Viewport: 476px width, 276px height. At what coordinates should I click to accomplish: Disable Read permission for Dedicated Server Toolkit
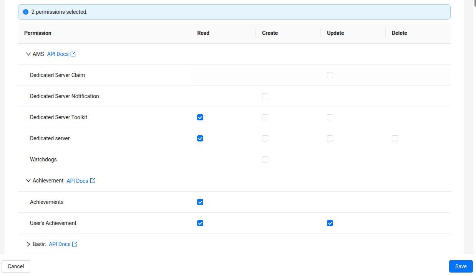coord(200,117)
